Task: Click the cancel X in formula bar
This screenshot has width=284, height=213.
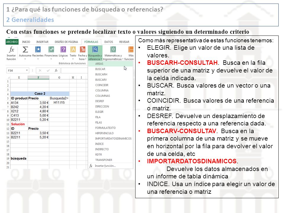Action: [x=40, y=70]
